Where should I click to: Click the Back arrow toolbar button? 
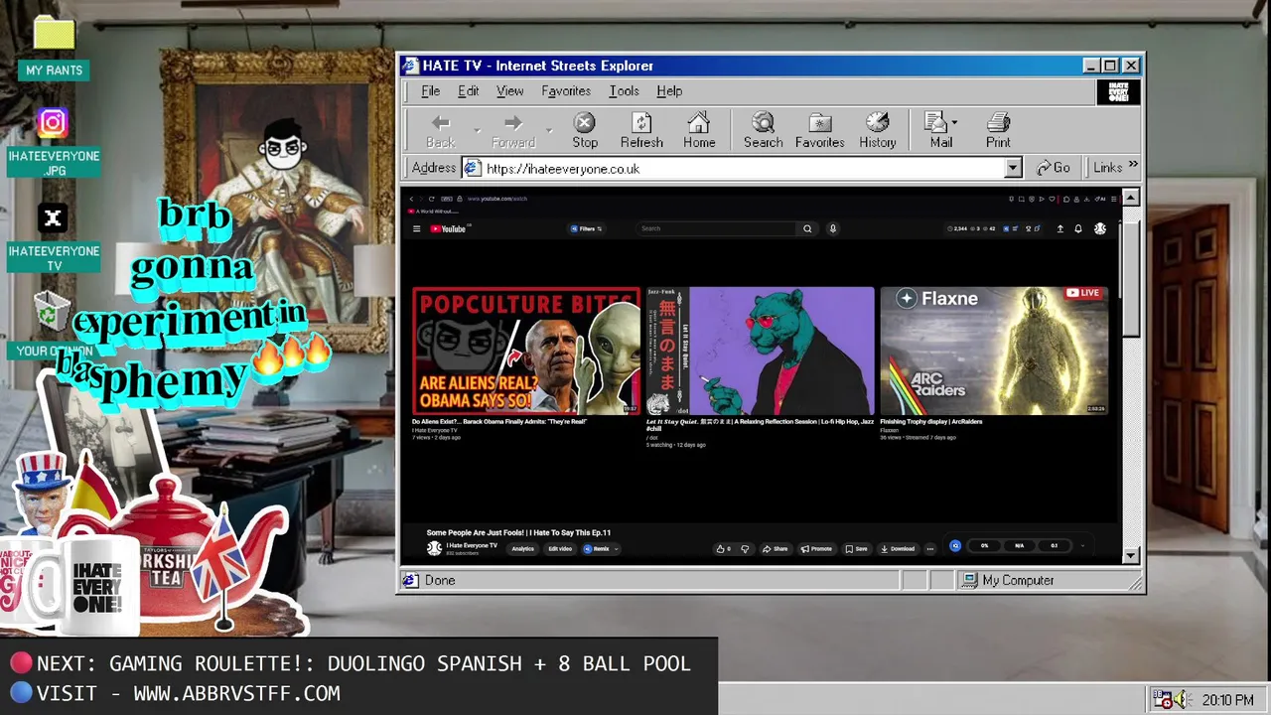tap(441, 130)
